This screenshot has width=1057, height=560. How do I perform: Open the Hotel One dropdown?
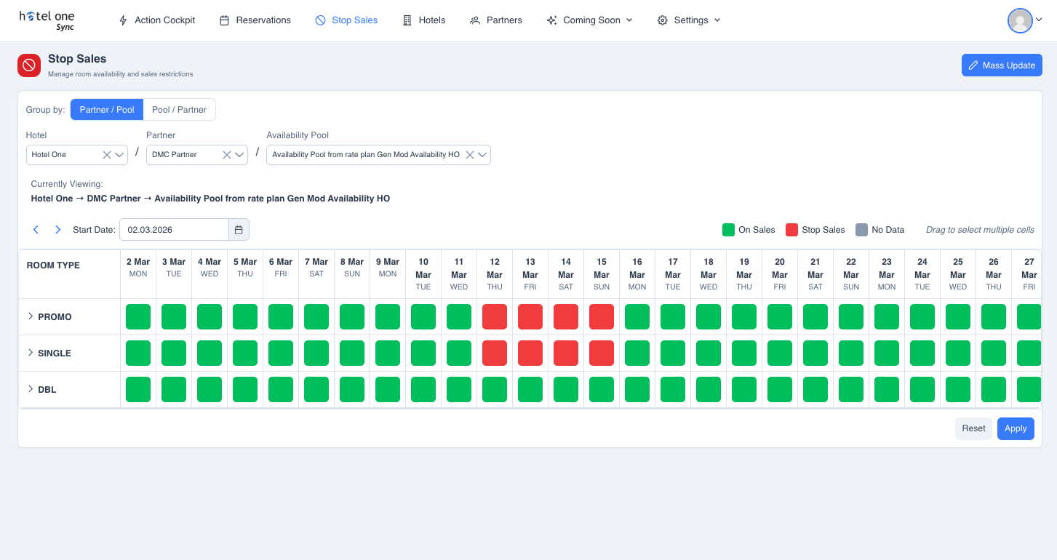pos(119,154)
